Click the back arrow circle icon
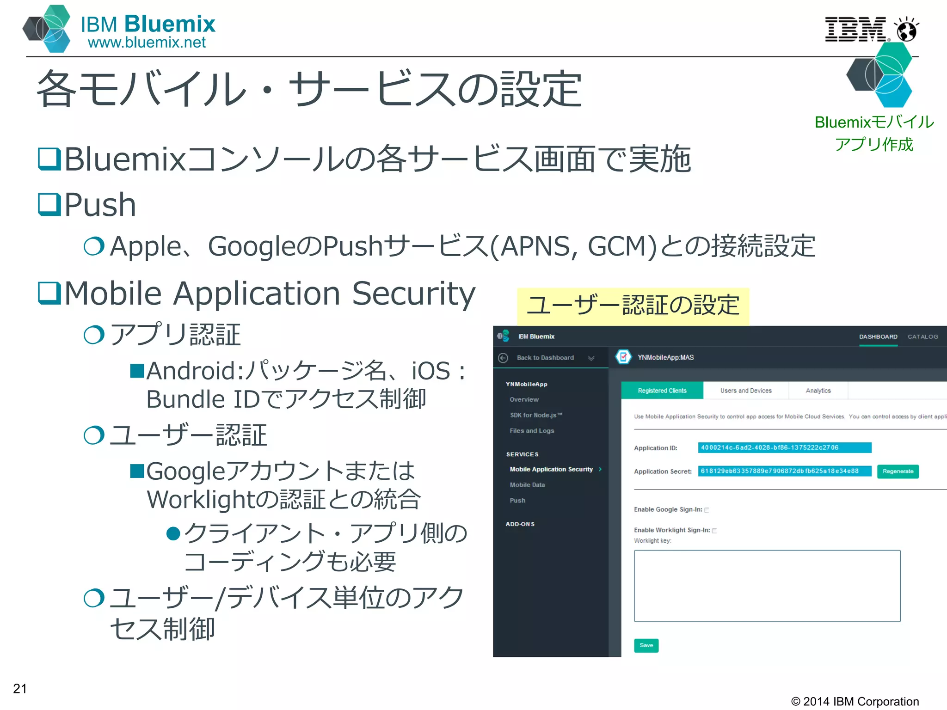The image size is (947, 710). click(503, 358)
